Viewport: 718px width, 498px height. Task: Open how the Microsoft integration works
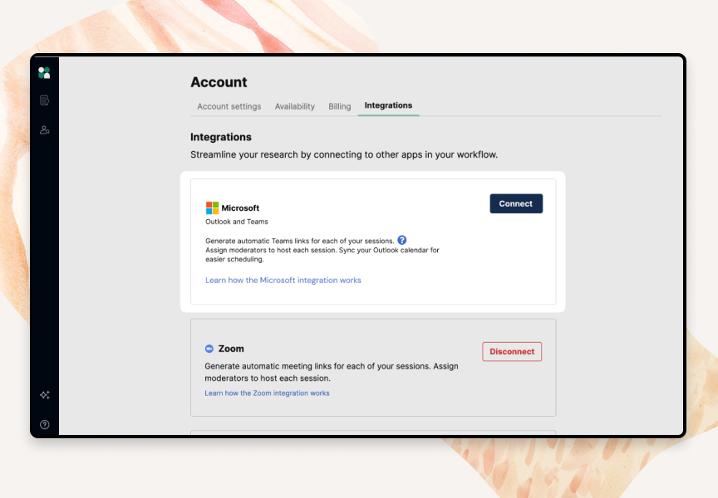283,280
